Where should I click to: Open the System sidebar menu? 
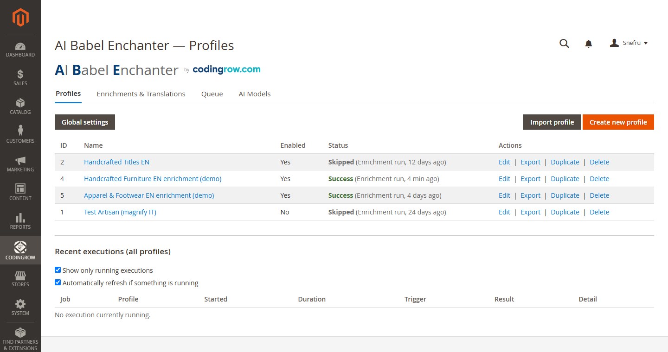coord(20,308)
